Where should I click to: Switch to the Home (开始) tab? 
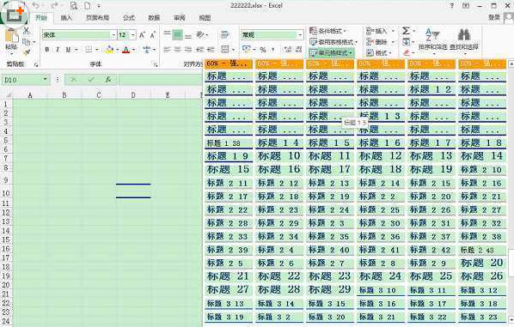tap(41, 18)
